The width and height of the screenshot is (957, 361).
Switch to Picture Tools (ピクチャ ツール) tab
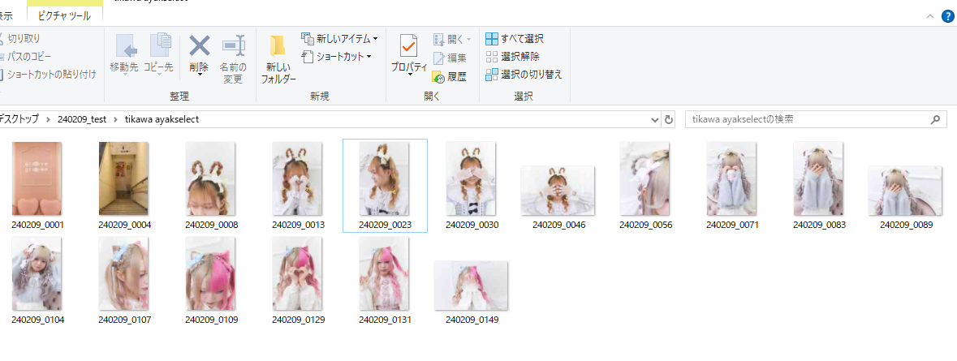[65, 16]
